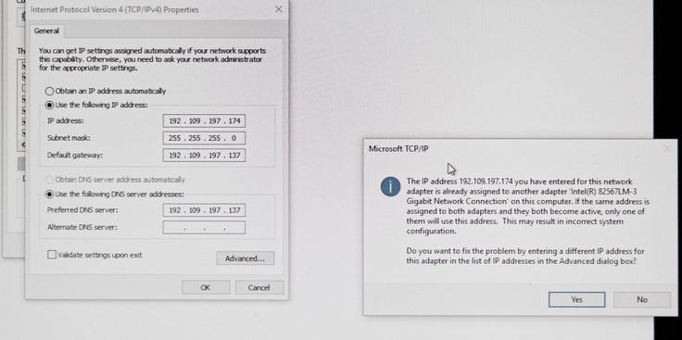
Task: Close the IPv4 Properties window
Action: tap(279, 9)
